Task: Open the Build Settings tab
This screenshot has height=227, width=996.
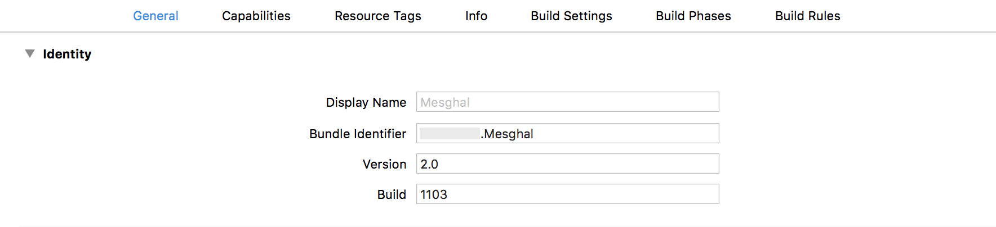Action: click(x=571, y=16)
